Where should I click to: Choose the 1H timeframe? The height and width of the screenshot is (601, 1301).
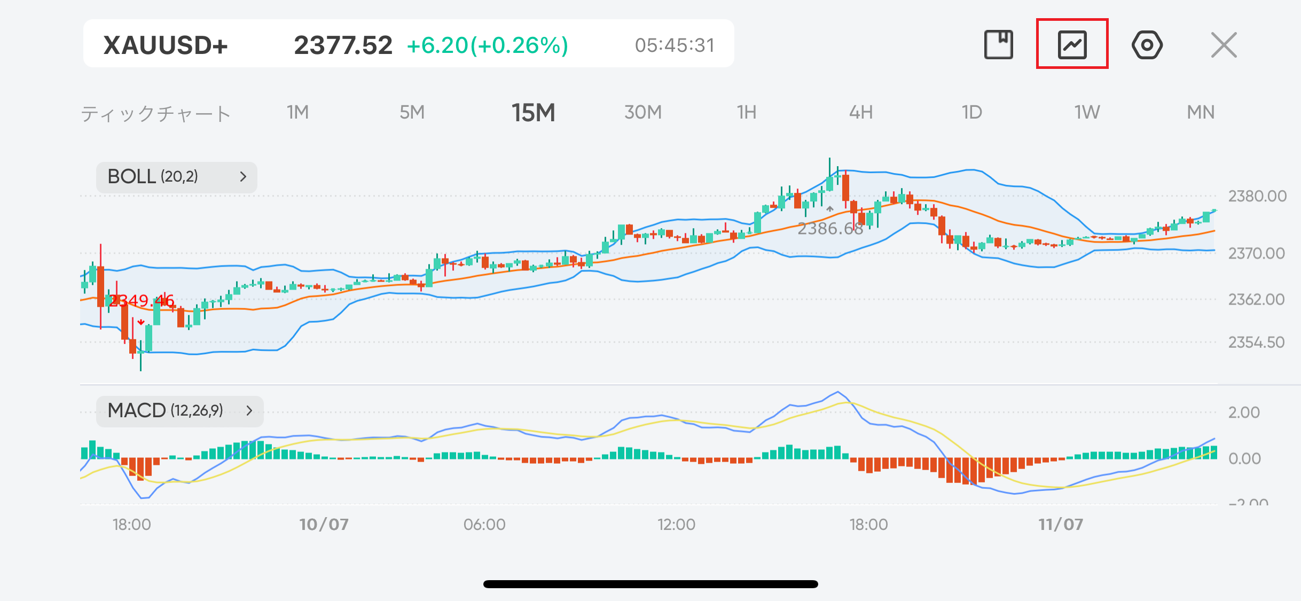pos(746,113)
